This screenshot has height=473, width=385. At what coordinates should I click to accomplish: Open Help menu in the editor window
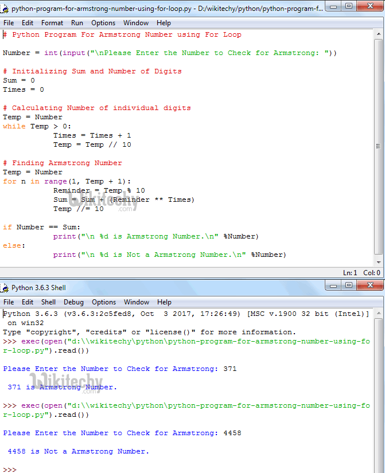tap(164, 23)
